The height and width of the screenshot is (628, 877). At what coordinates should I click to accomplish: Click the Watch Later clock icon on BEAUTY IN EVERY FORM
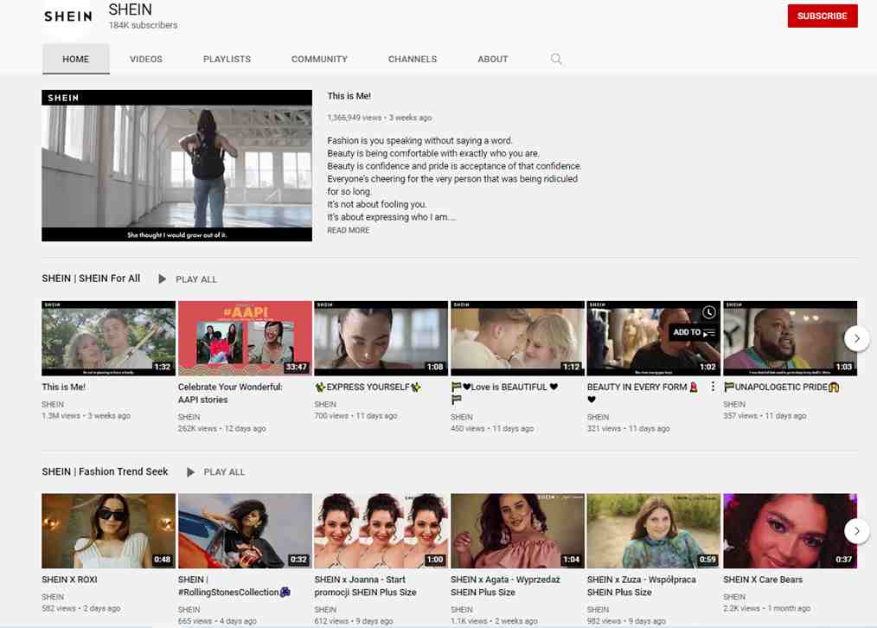coord(708,312)
